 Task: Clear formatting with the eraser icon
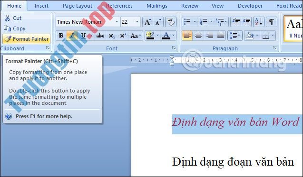171,22
